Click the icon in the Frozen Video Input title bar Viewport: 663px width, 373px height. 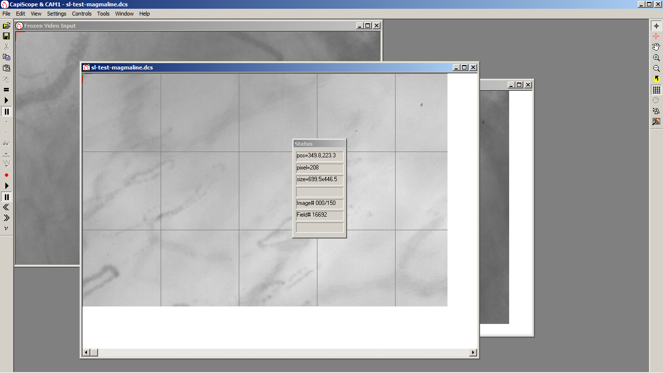pos(19,26)
